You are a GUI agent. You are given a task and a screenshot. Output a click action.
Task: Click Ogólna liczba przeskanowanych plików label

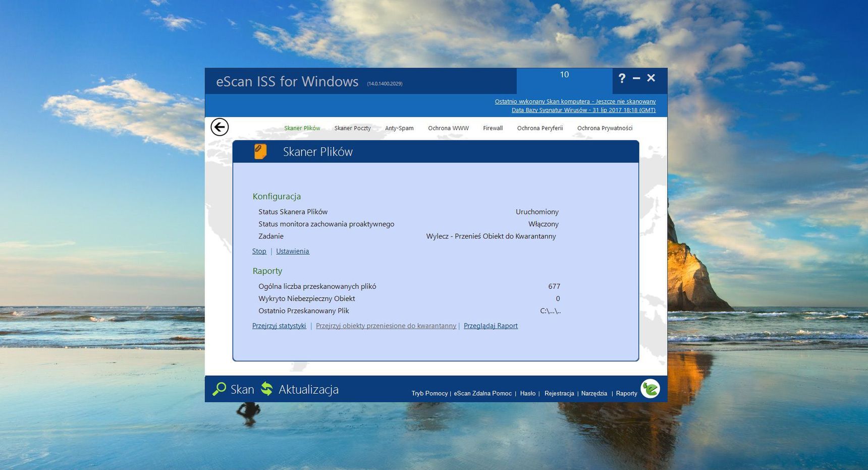point(317,286)
